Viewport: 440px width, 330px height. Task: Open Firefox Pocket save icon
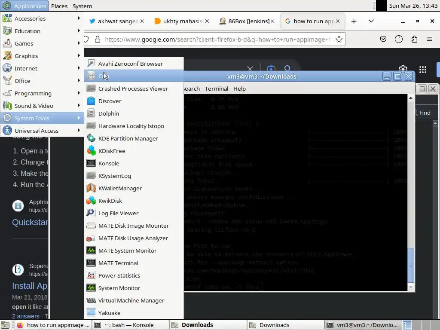(383, 39)
